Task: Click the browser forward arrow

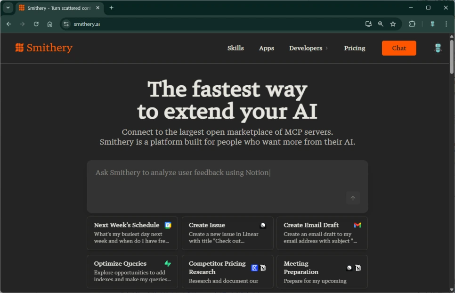Action: coord(22,24)
